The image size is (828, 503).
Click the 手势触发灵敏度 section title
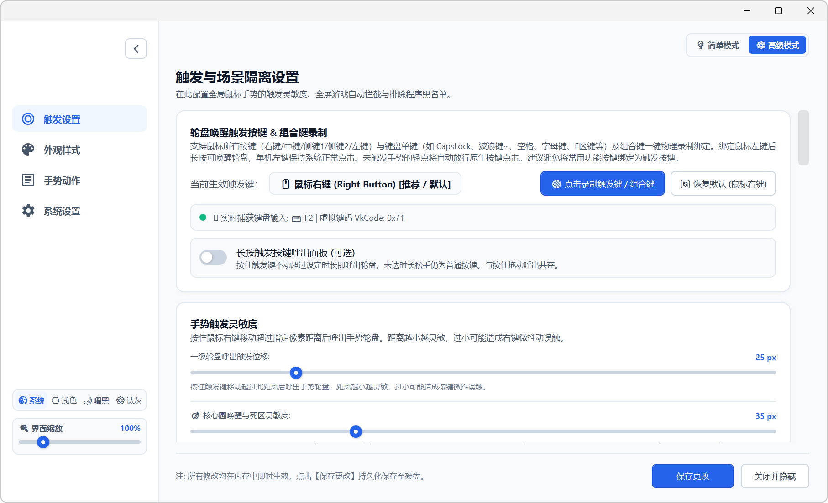click(x=224, y=324)
